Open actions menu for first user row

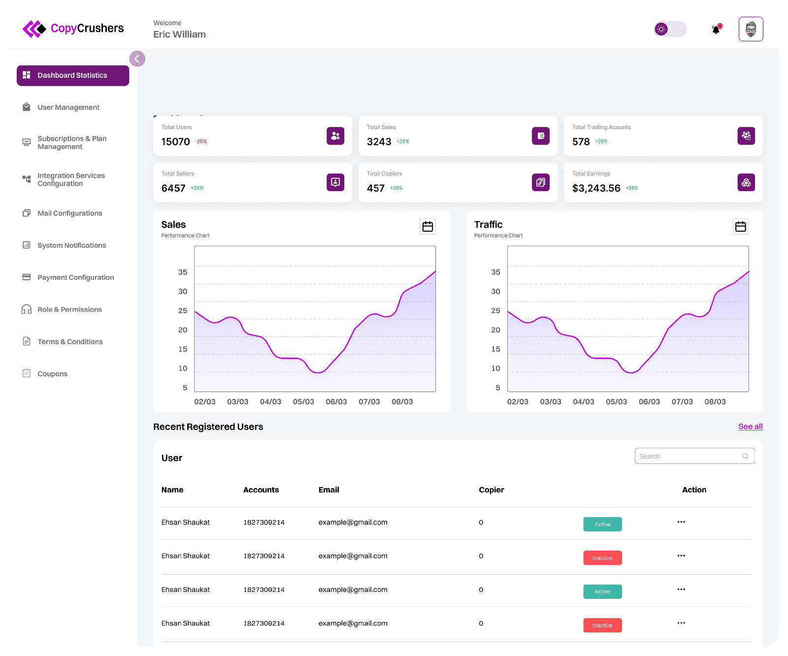tap(681, 522)
